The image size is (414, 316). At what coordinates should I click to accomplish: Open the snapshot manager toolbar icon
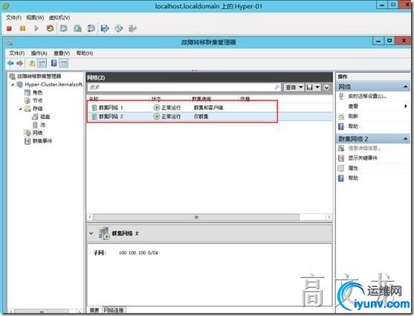point(91,28)
